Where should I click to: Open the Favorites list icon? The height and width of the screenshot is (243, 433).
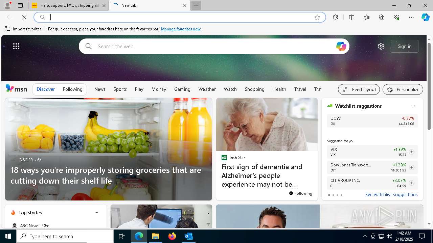click(x=367, y=17)
